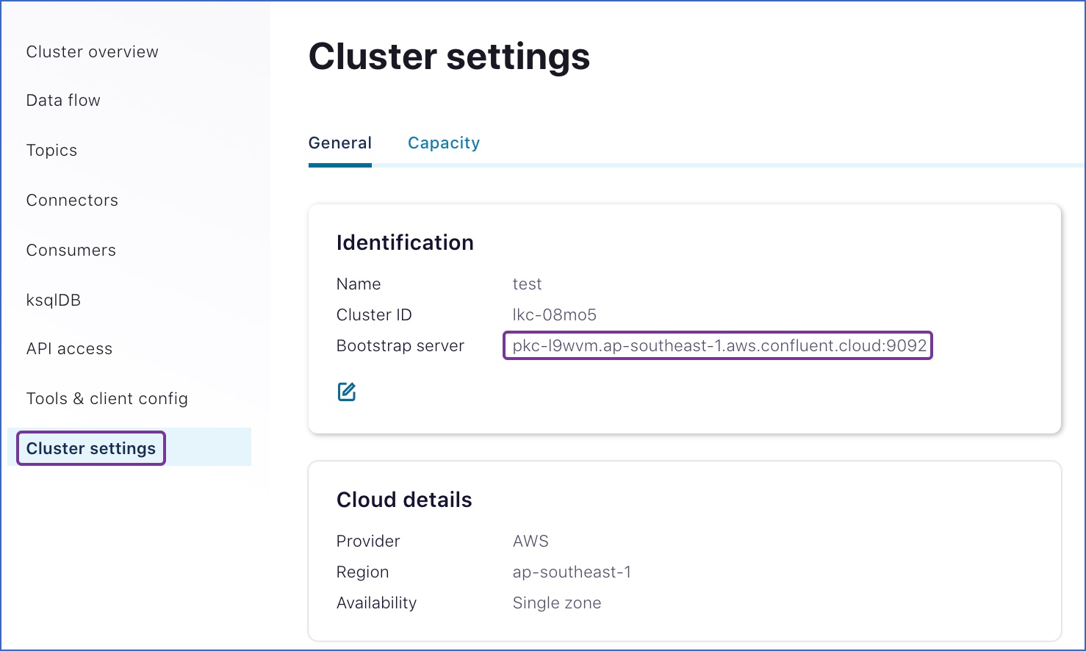Click the Single zone availability value
The width and height of the screenshot is (1086, 651).
click(556, 603)
